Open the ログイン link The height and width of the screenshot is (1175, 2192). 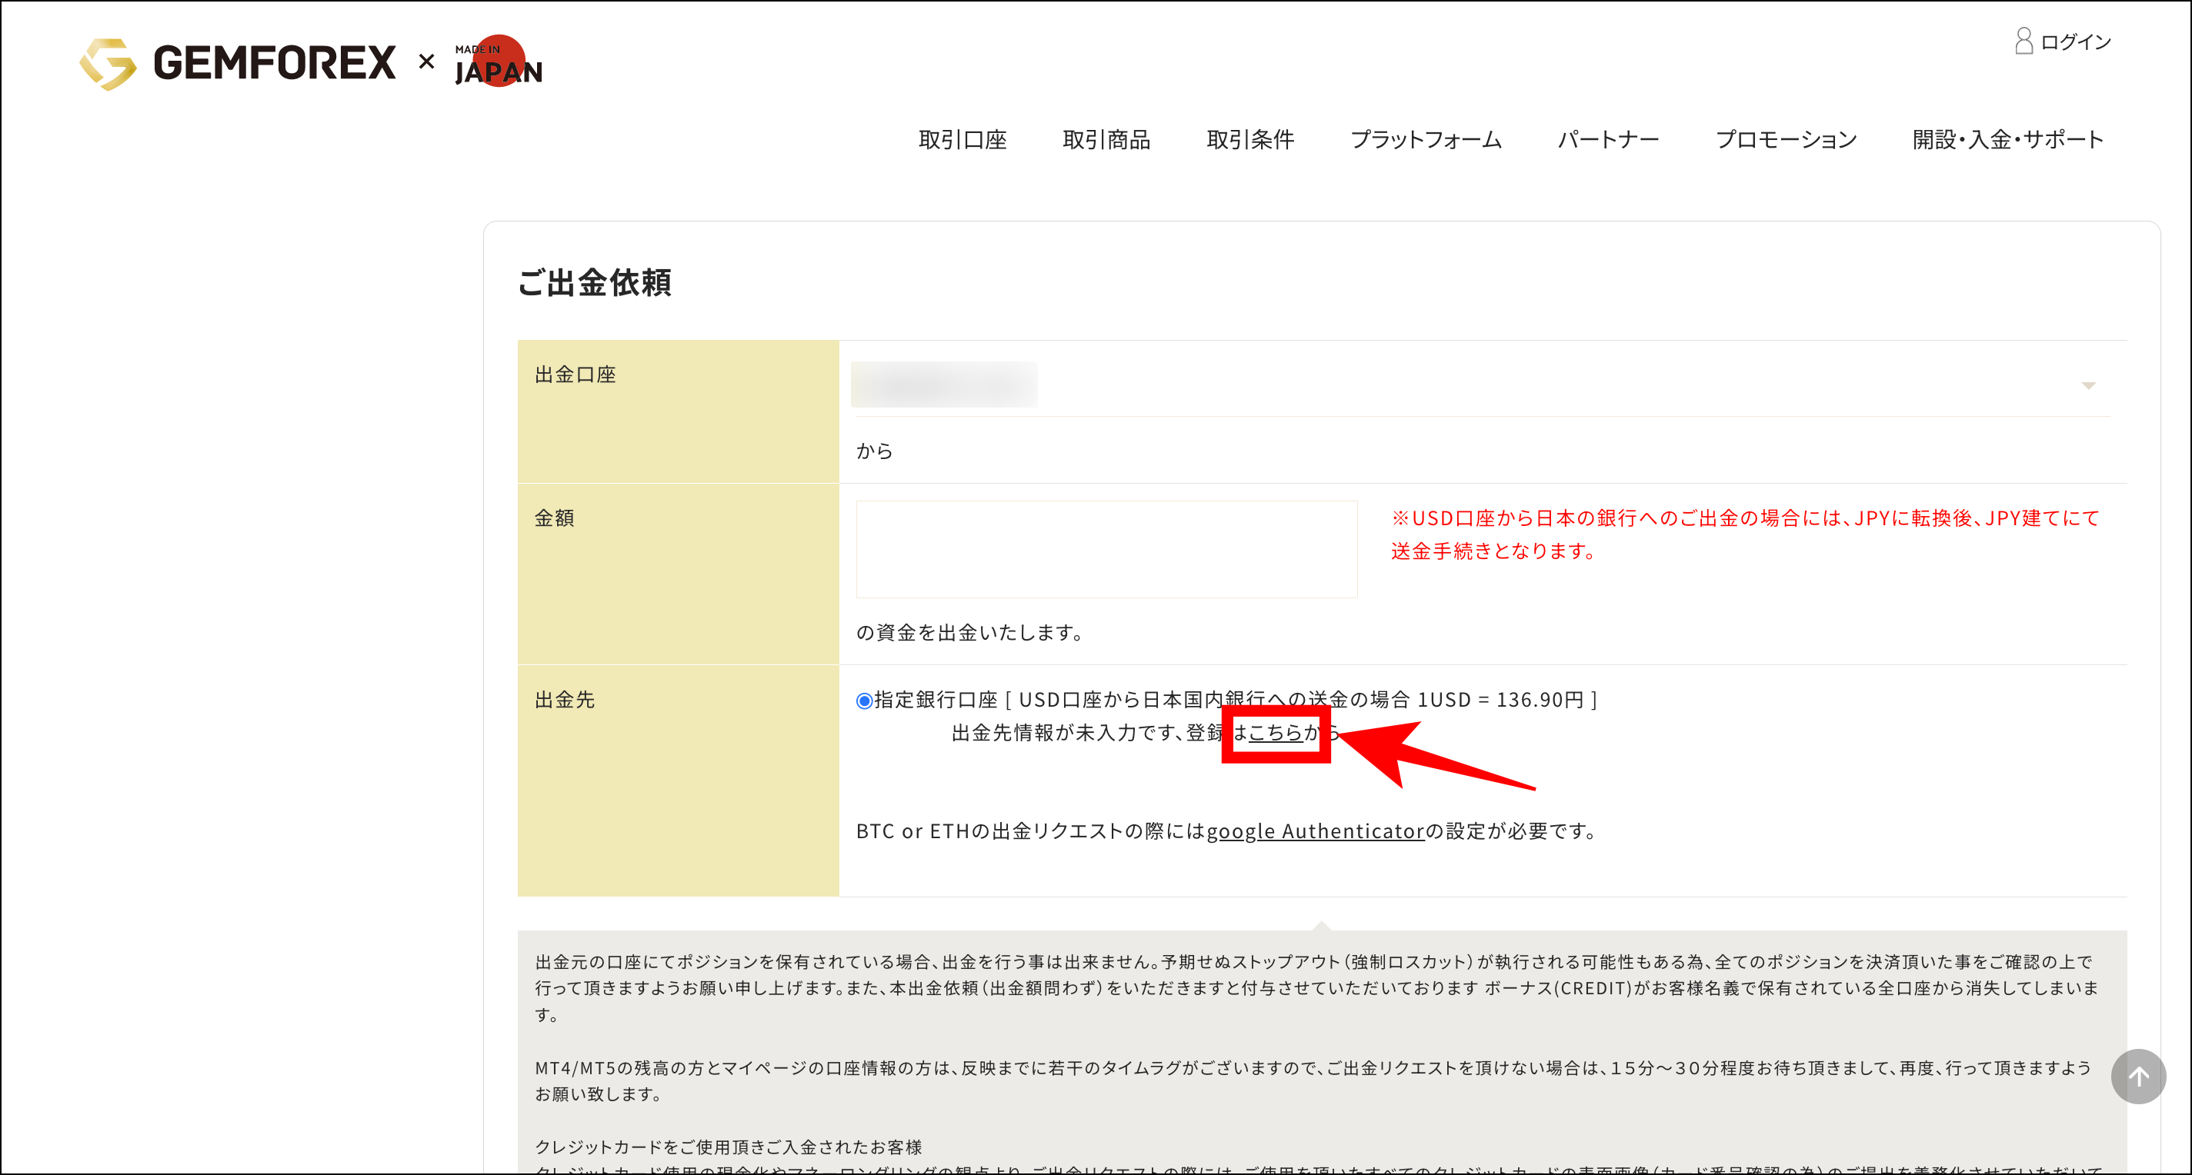point(2075,42)
